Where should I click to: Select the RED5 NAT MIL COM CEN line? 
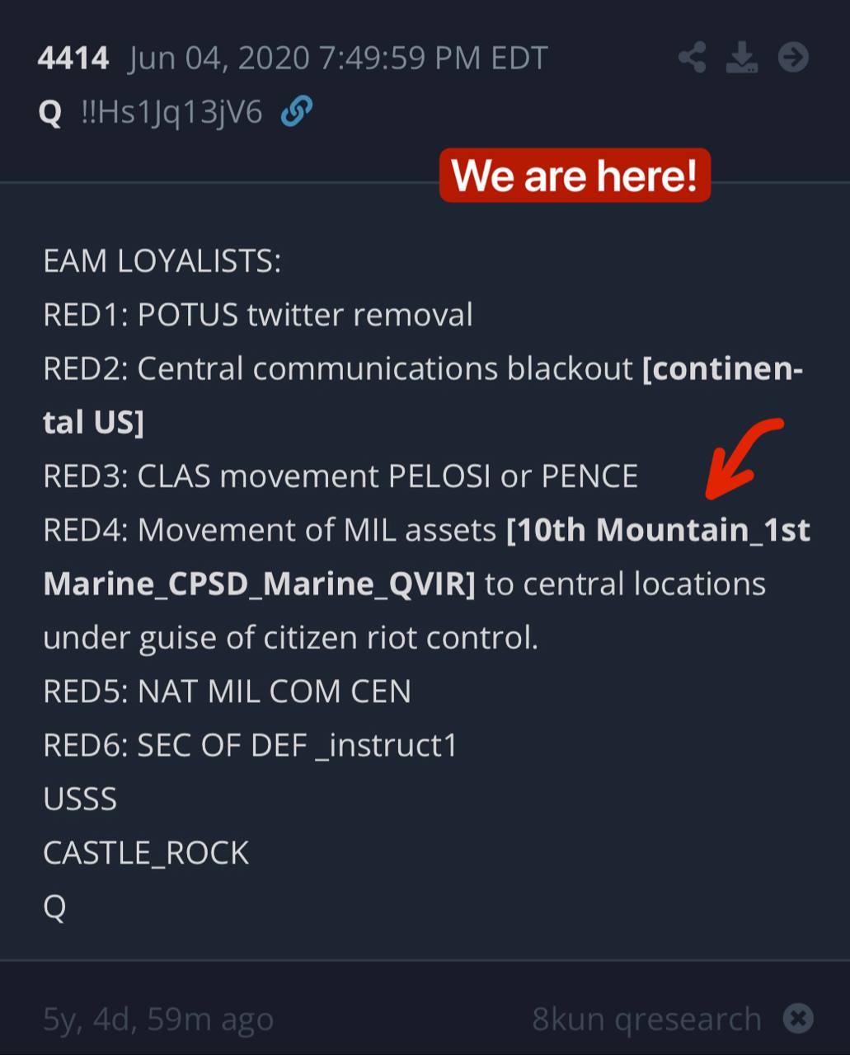227,692
